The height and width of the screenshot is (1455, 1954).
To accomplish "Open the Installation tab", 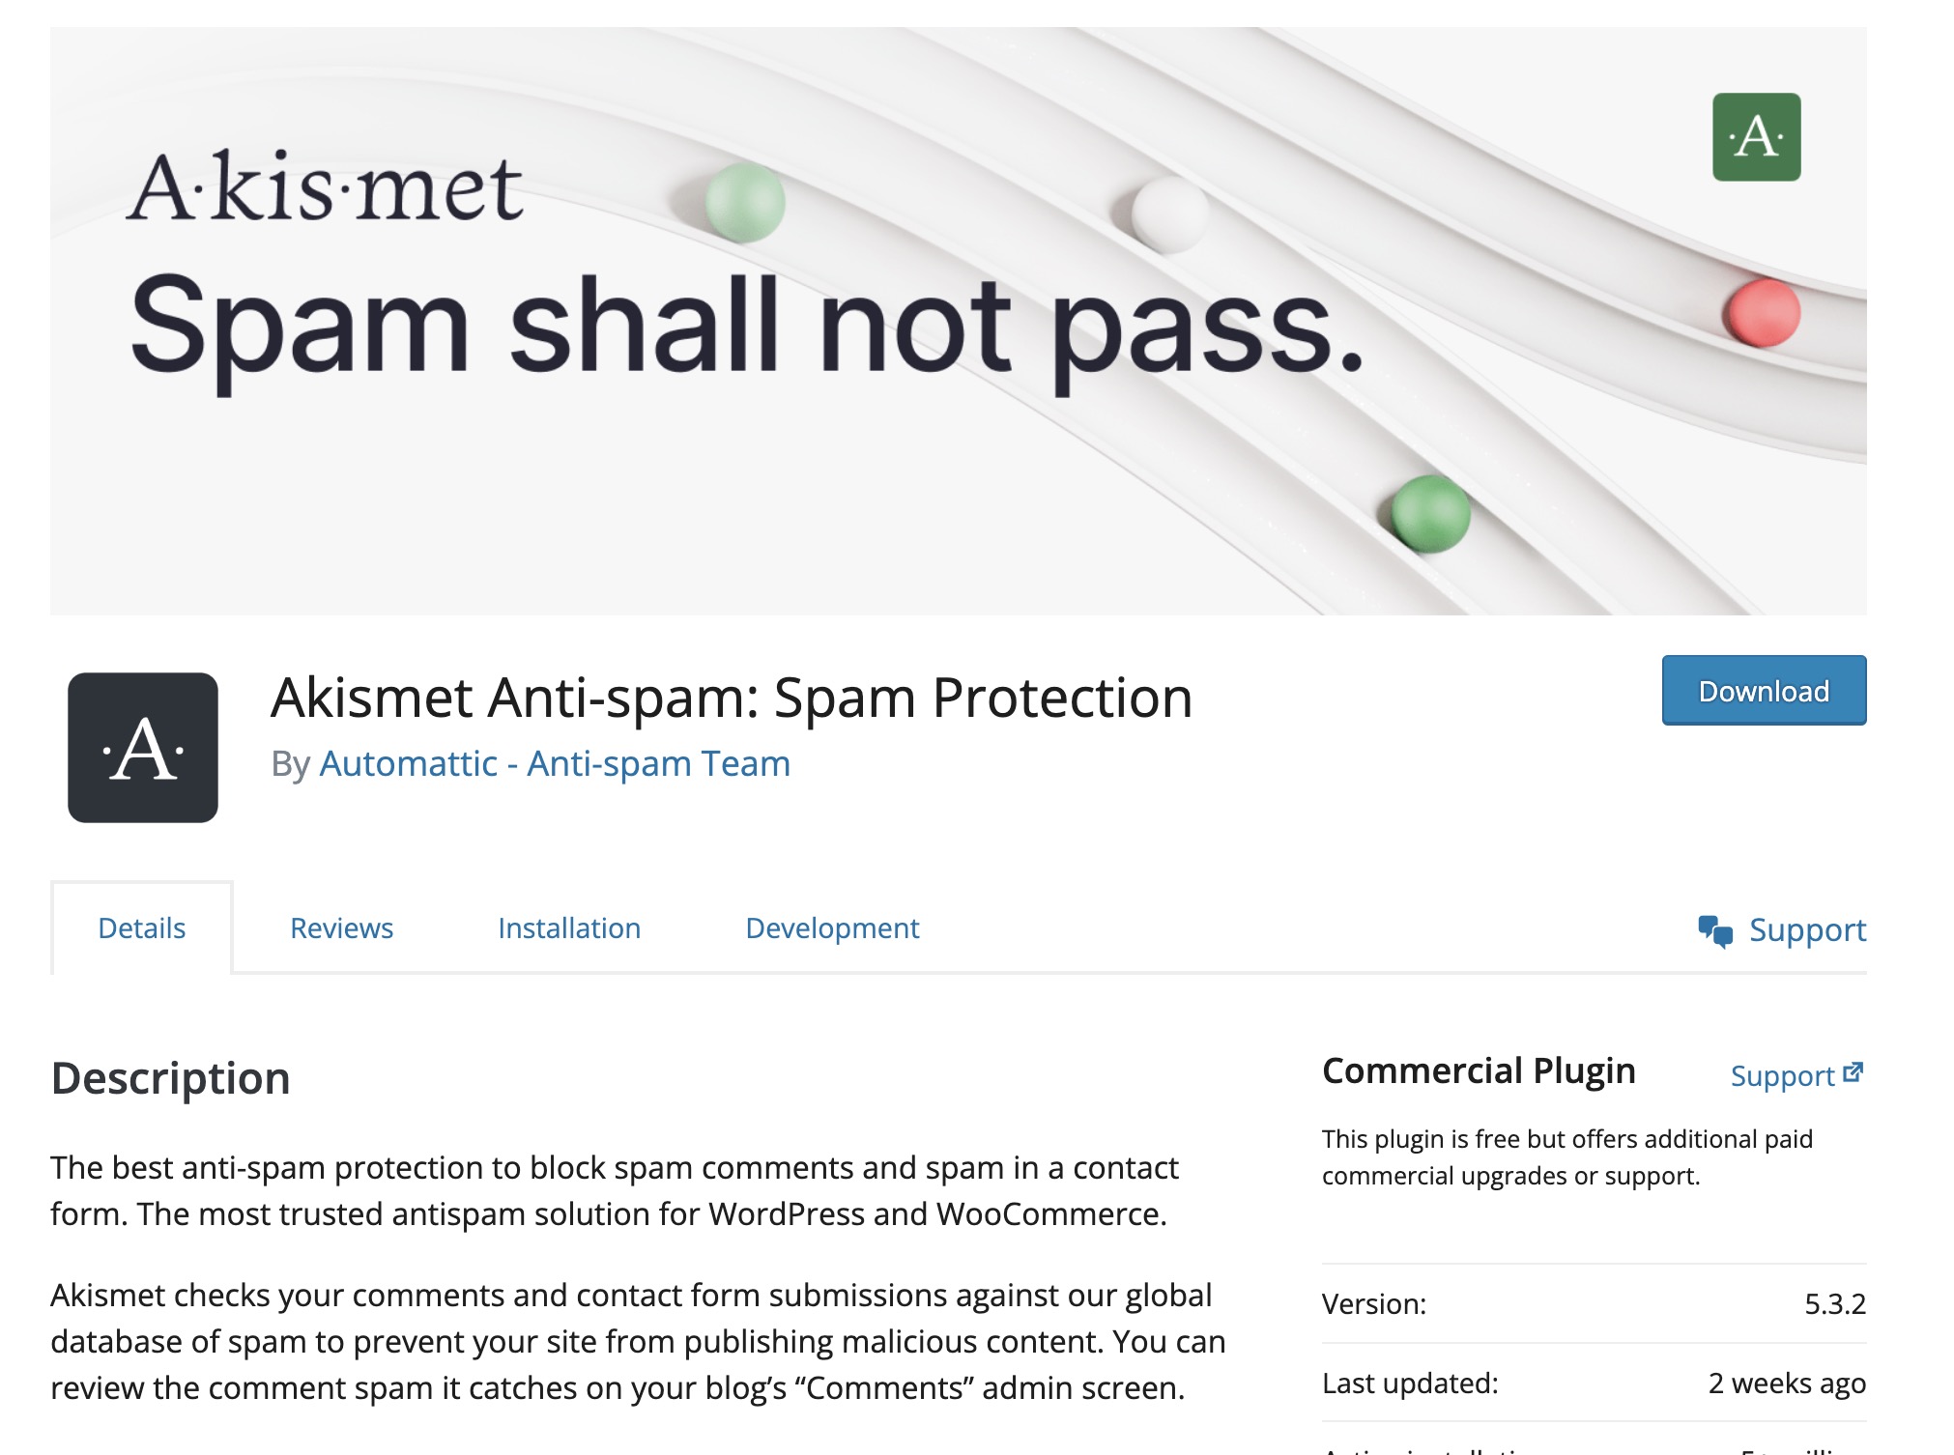I will click(x=569, y=928).
